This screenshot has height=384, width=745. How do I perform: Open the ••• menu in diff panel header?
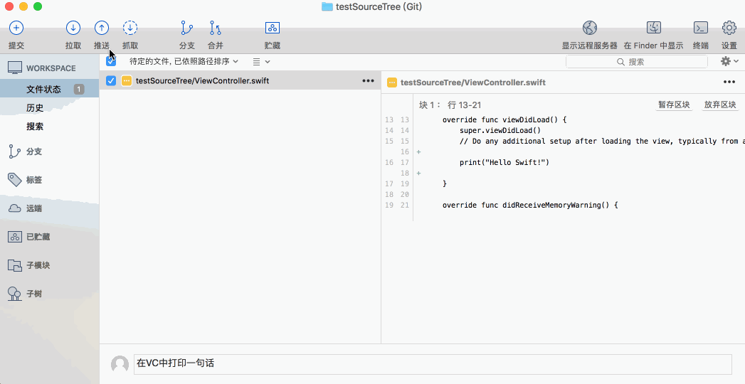[729, 82]
